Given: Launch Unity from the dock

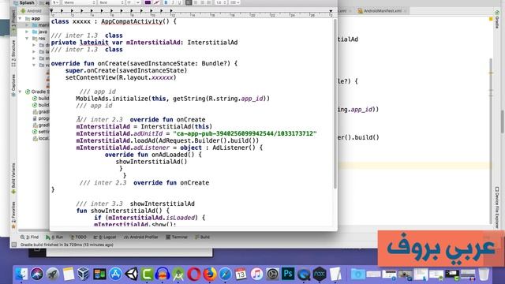Looking at the screenshot, I should 131,274.
